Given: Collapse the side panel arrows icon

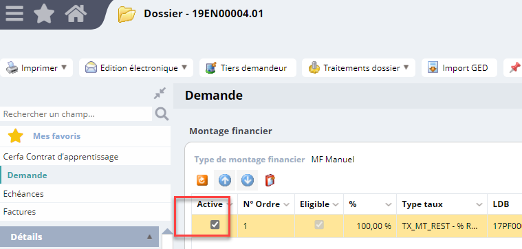Looking at the screenshot, I should pyautogui.click(x=160, y=94).
